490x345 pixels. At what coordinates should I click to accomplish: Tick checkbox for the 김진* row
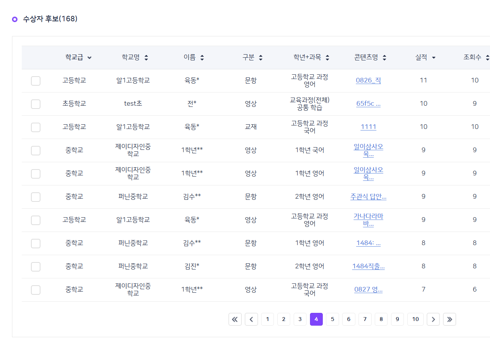tap(36, 266)
